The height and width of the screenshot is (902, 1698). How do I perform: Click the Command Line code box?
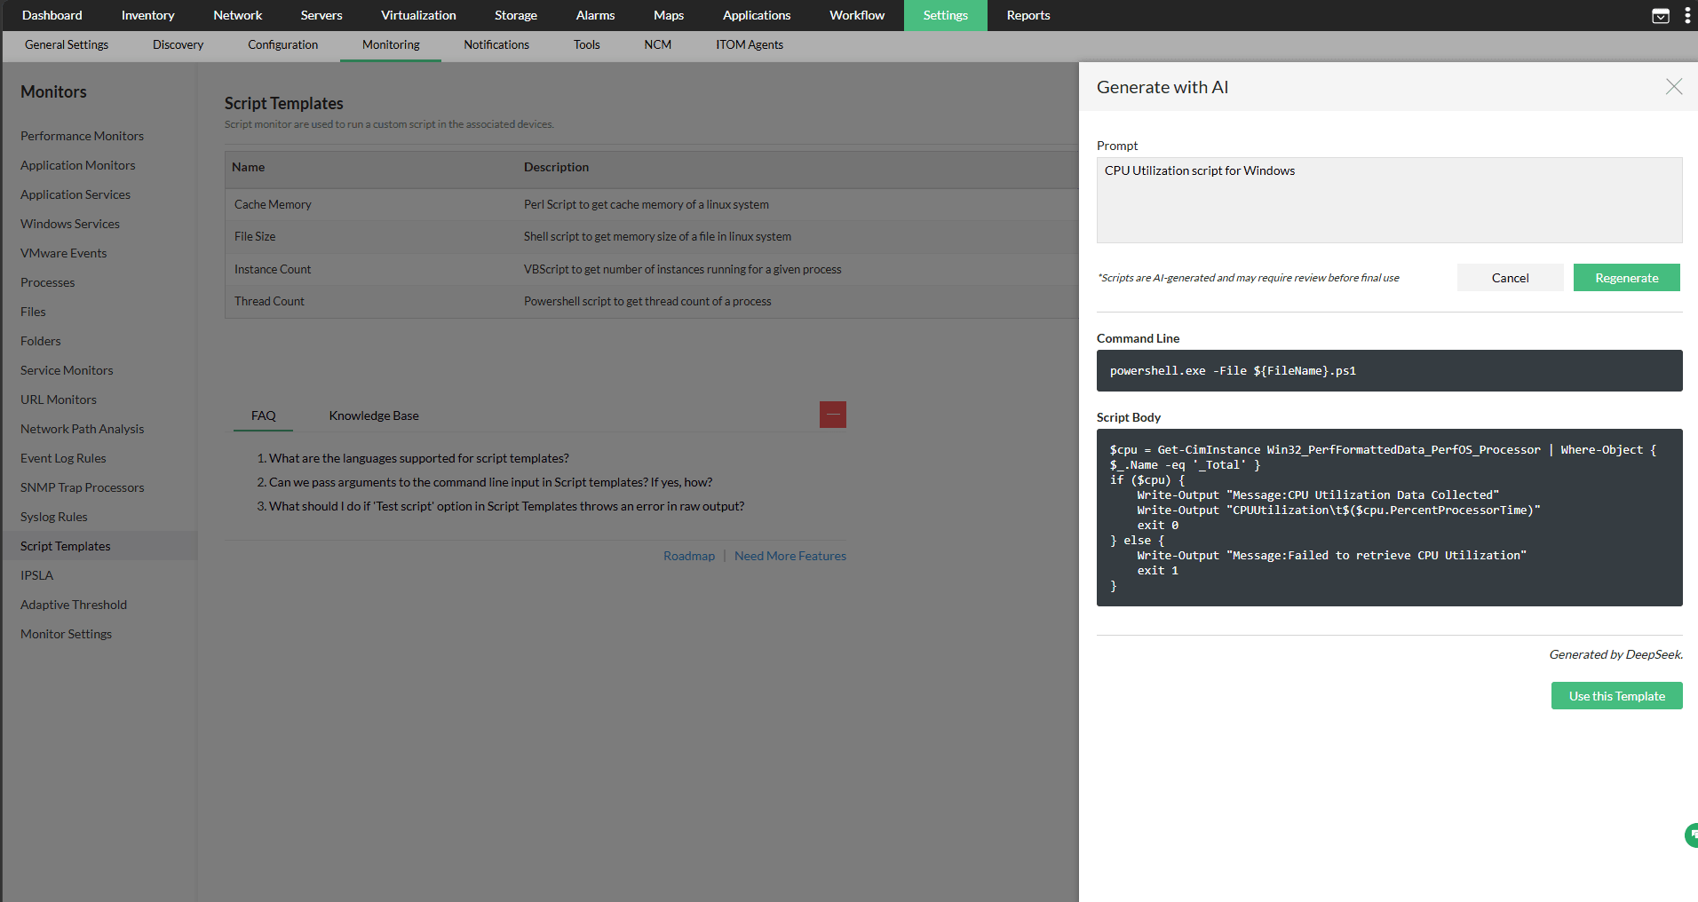[1389, 370]
